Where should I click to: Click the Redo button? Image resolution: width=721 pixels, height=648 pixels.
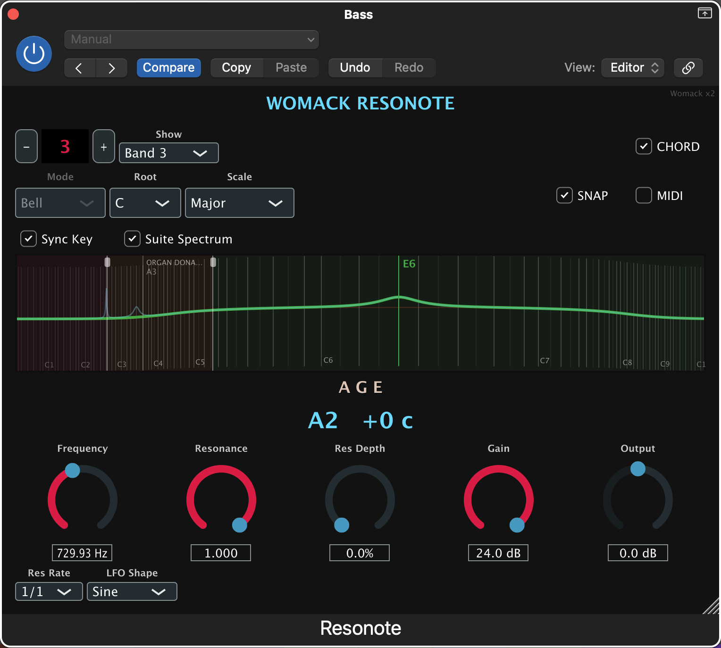click(x=409, y=68)
